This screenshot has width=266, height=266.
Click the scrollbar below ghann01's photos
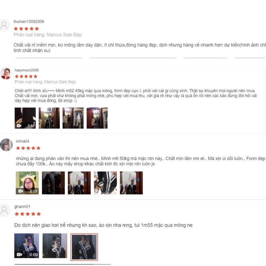click(63, 264)
